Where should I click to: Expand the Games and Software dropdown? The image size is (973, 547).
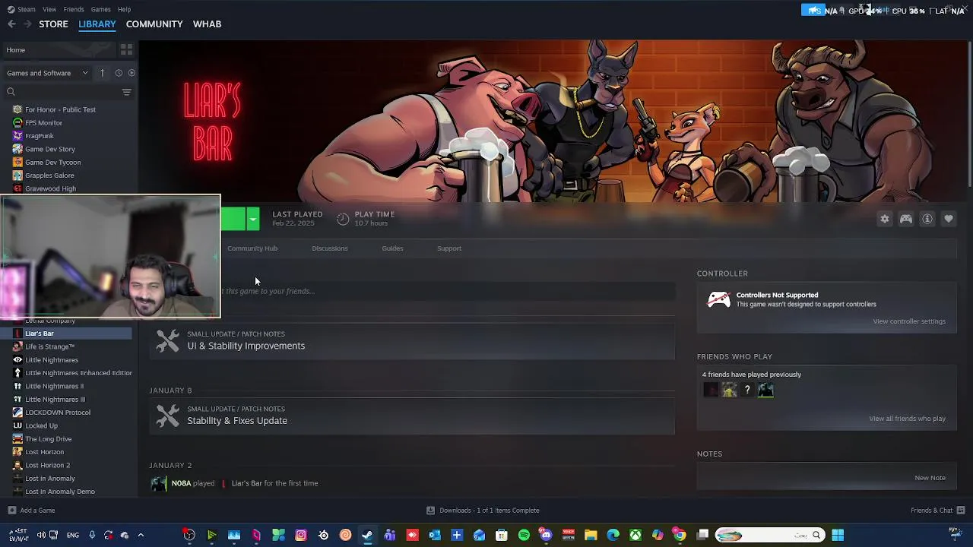pyautogui.click(x=47, y=73)
